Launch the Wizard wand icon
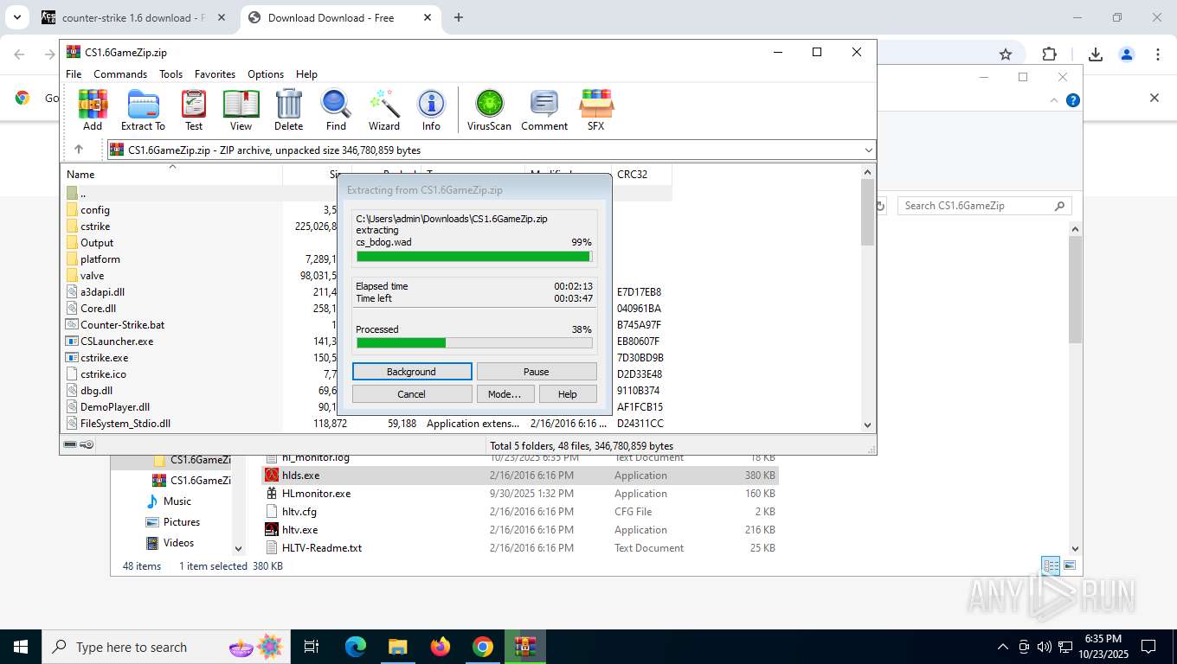Image resolution: width=1177 pixels, height=664 pixels. 384,110
